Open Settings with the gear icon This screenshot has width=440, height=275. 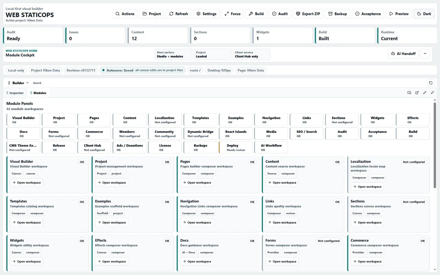(206, 14)
